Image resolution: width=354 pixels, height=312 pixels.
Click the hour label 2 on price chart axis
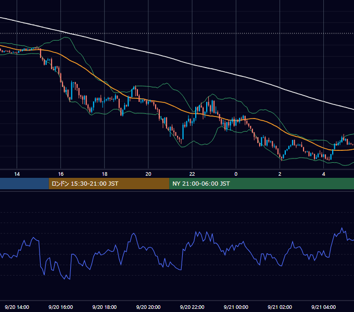pyautogui.click(x=280, y=174)
